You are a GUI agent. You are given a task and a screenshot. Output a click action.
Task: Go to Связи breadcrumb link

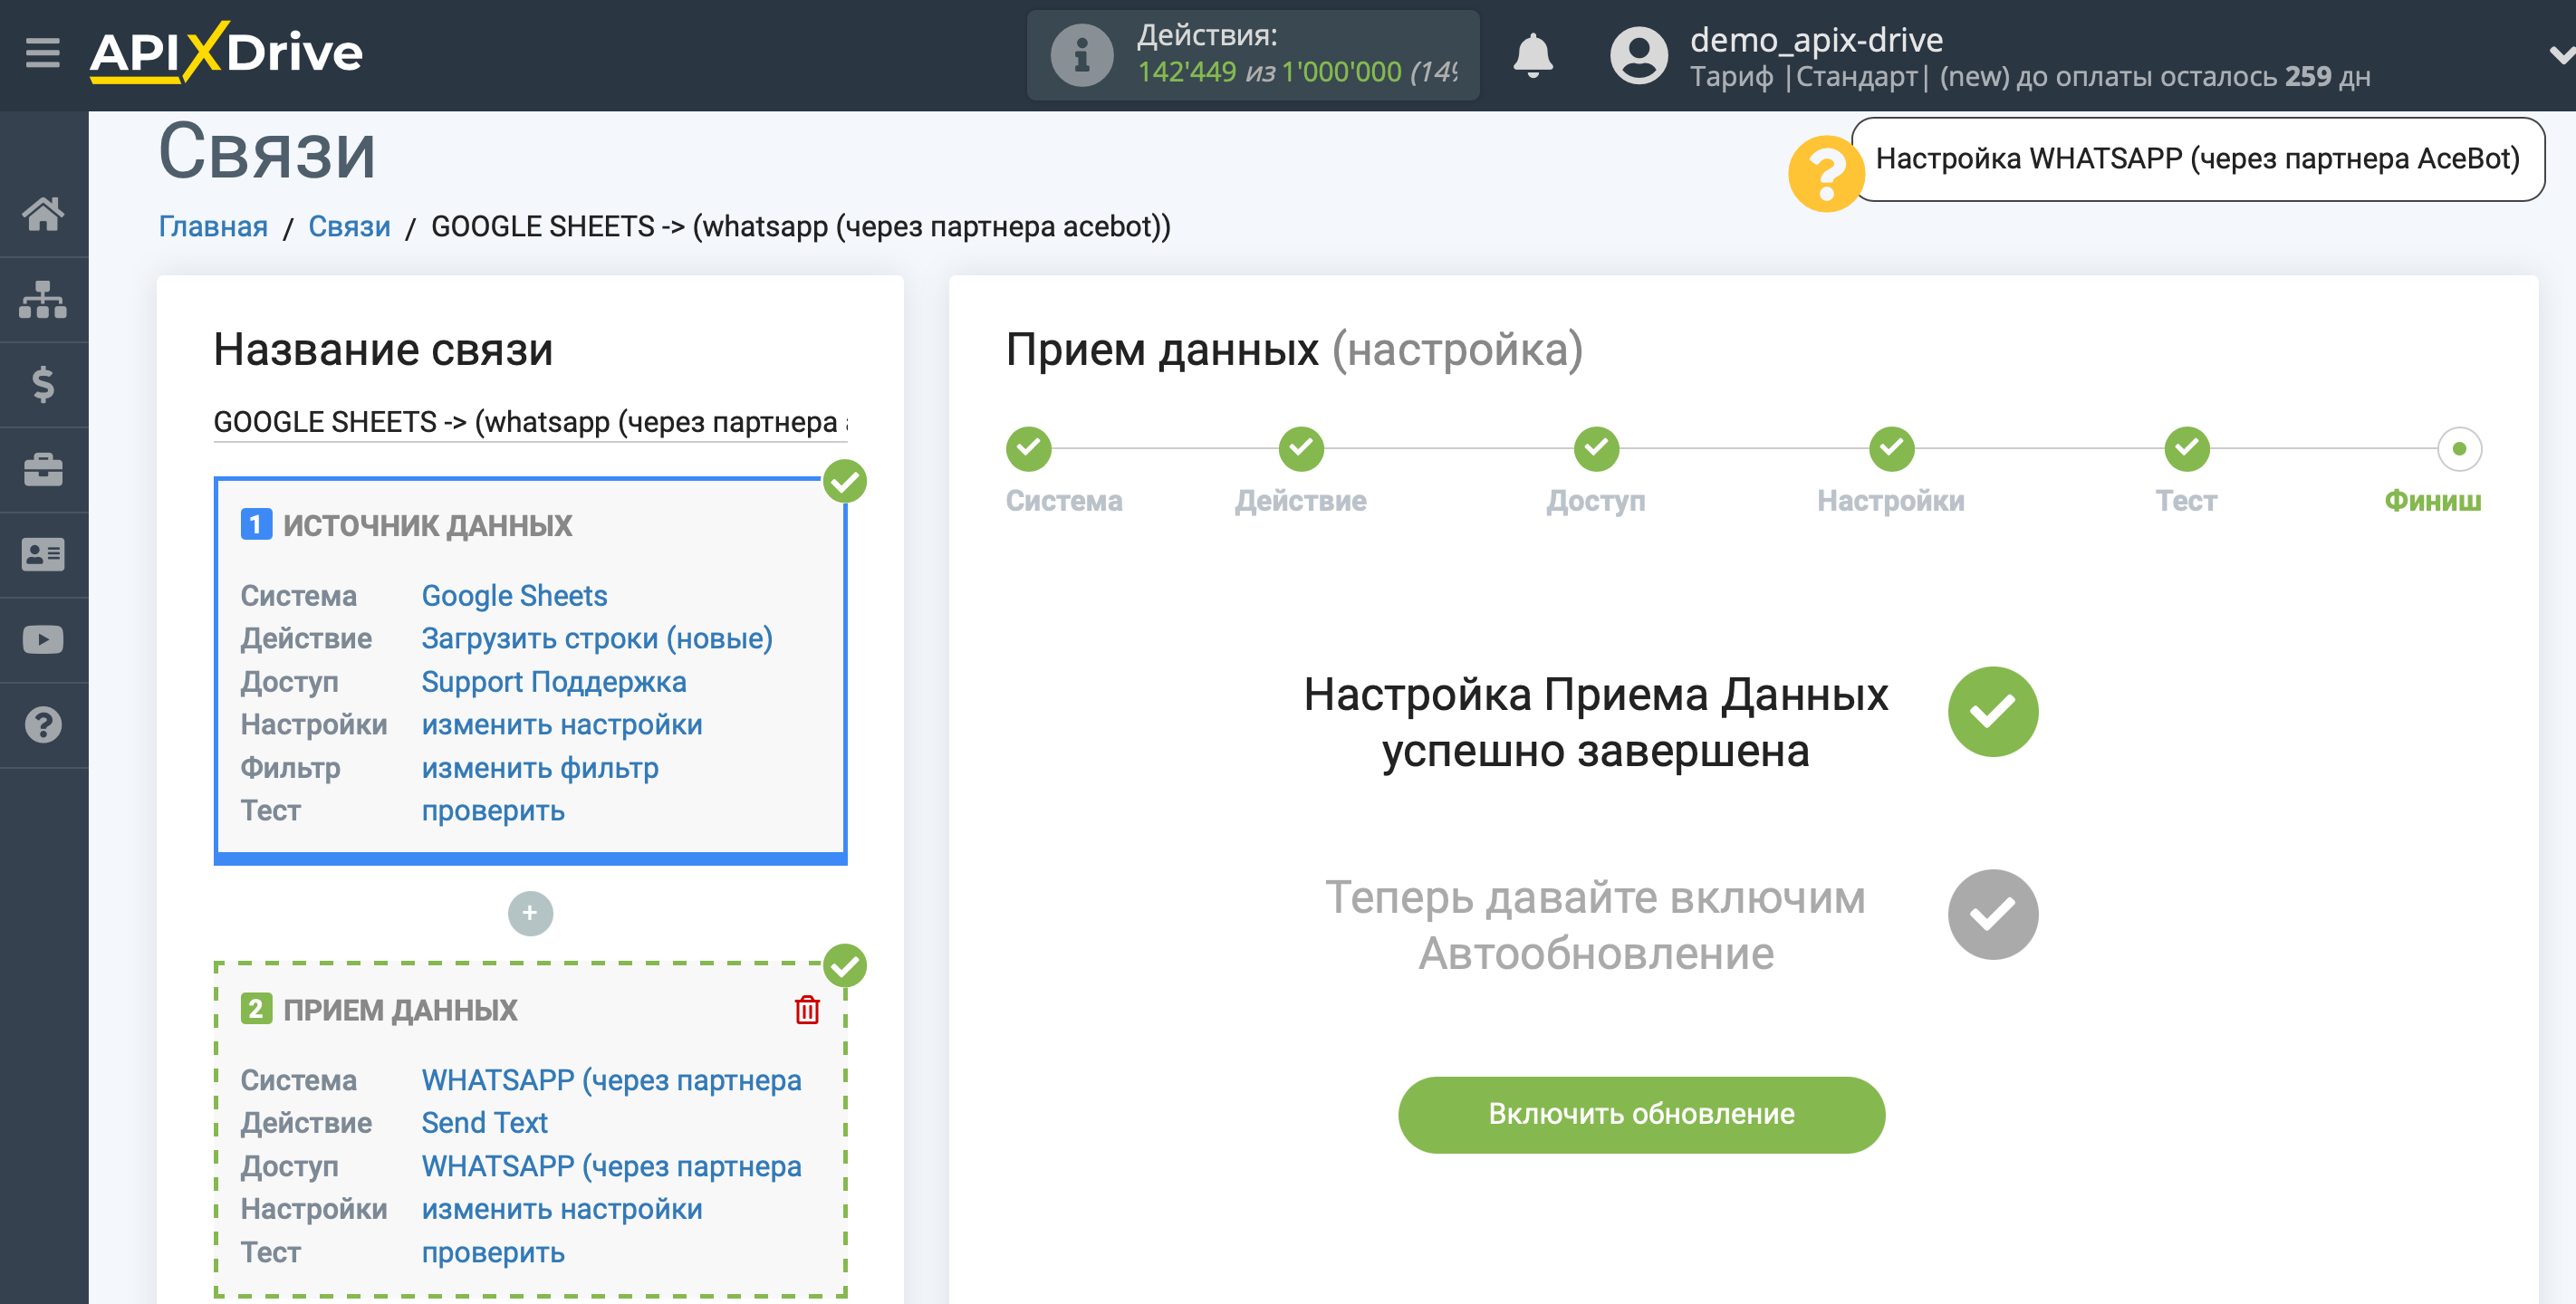(x=349, y=226)
